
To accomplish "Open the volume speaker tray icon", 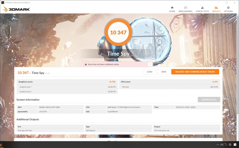I will (222, 145).
